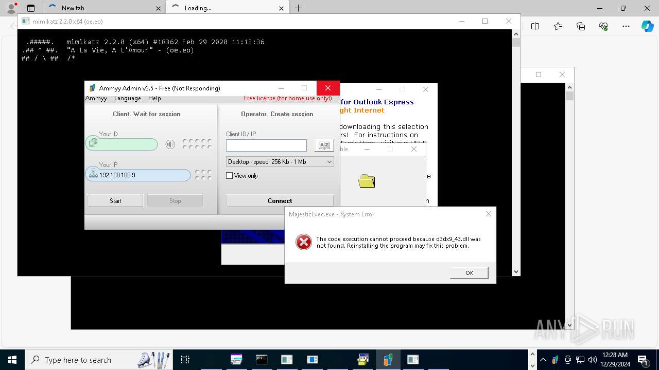The width and height of the screenshot is (659, 370).
Task: Close the Outlook Express window
Action: (426, 89)
